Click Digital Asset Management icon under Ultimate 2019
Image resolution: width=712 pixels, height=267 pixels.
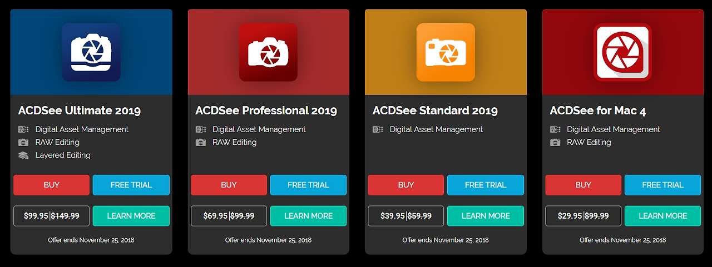(23, 129)
